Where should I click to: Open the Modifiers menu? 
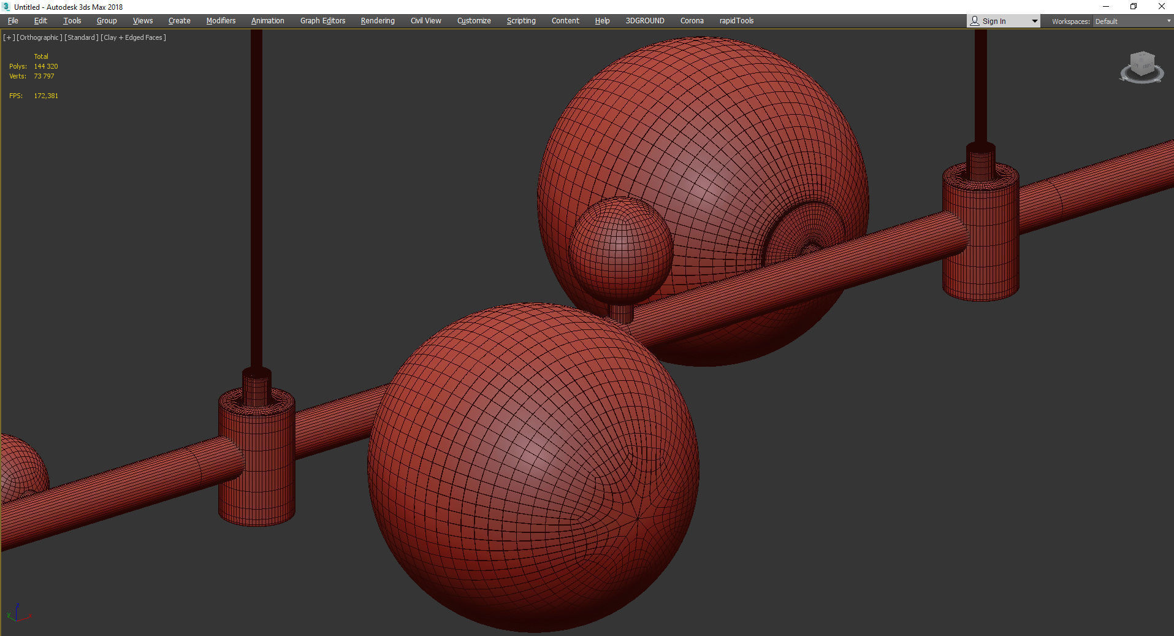click(x=221, y=21)
